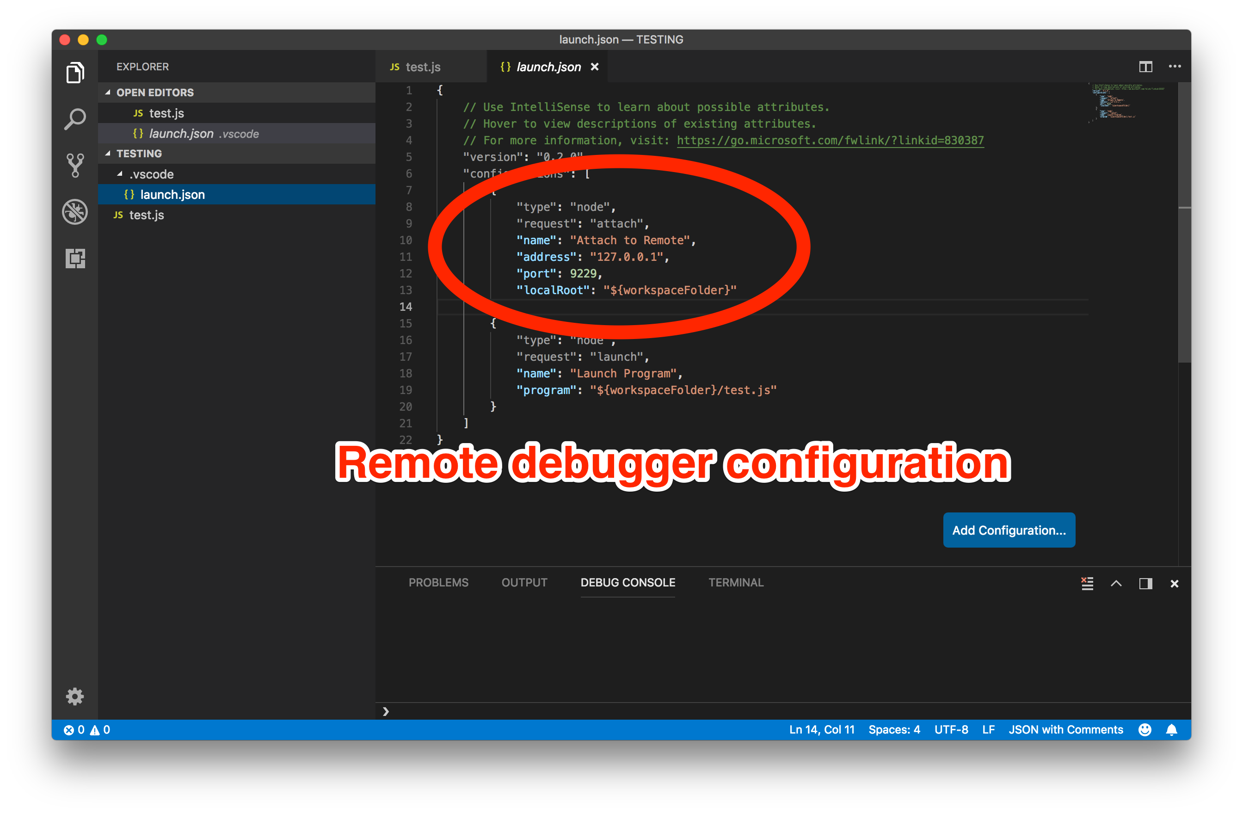Image resolution: width=1243 pixels, height=814 pixels.
Task: Click the Add Configuration button
Action: [x=1009, y=530]
